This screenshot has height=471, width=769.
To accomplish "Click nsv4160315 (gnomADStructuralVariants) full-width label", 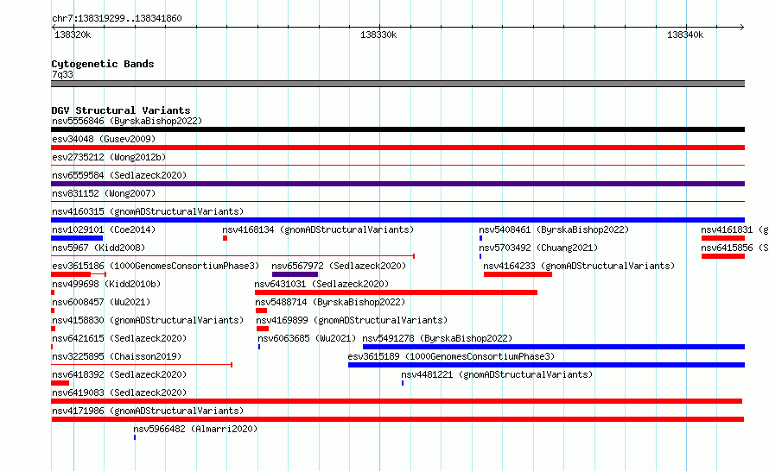I will click(148, 211).
